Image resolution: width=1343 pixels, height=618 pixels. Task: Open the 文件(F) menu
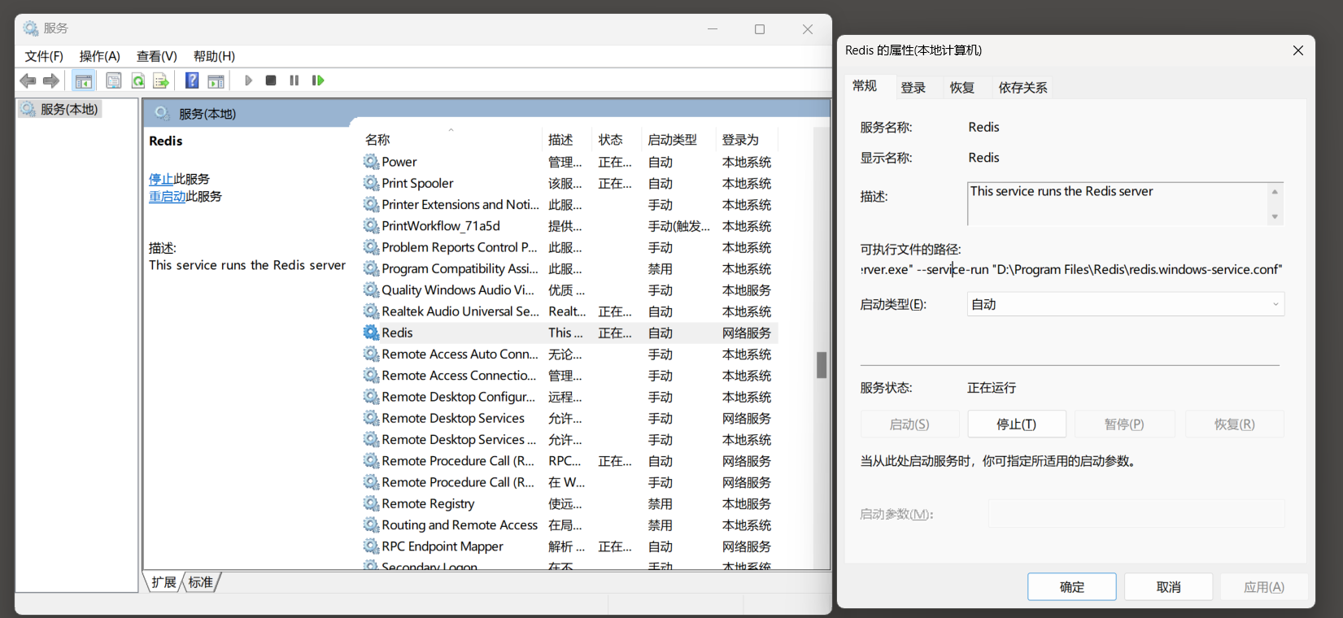pos(44,56)
